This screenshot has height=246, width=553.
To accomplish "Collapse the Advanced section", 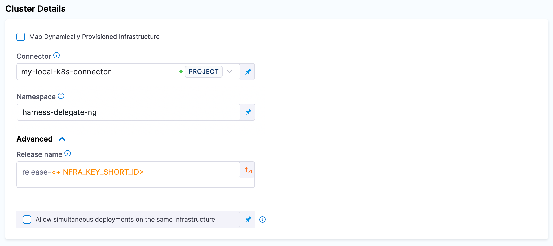I will [x=62, y=139].
